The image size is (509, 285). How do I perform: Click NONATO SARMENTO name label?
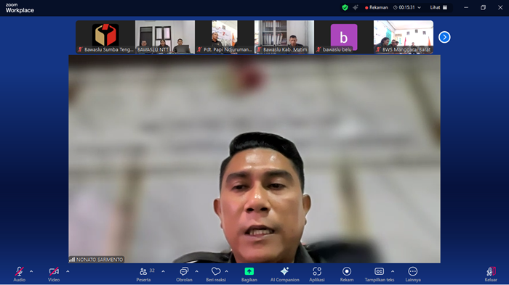(97, 260)
